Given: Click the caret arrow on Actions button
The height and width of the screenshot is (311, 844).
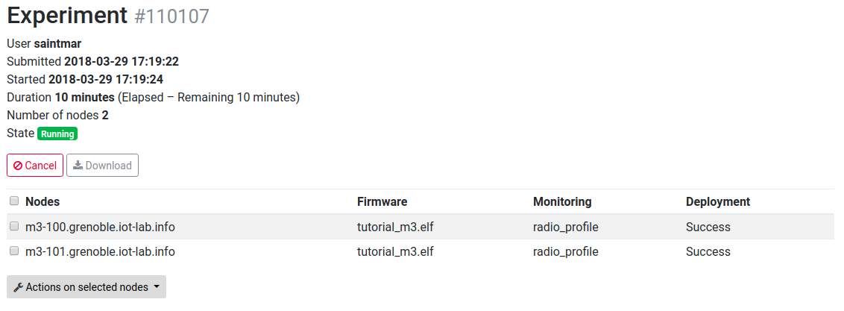Looking at the screenshot, I should tap(157, 287).
